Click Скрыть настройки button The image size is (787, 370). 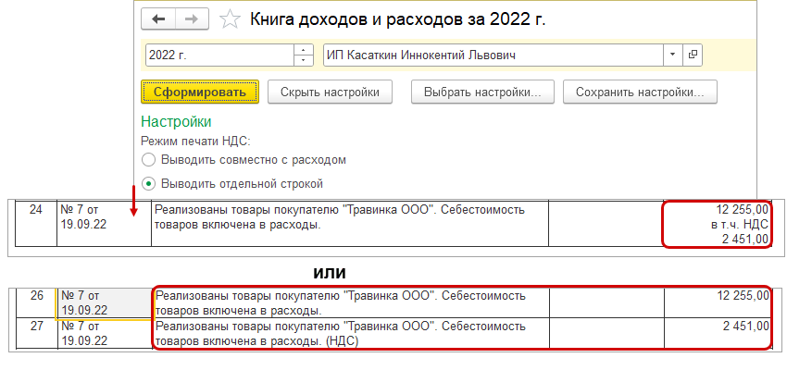(330, 92)
